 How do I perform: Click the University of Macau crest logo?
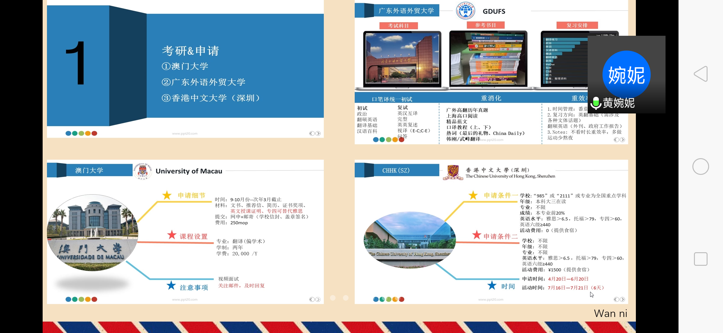pyautogui.click(x=142, y=171)
